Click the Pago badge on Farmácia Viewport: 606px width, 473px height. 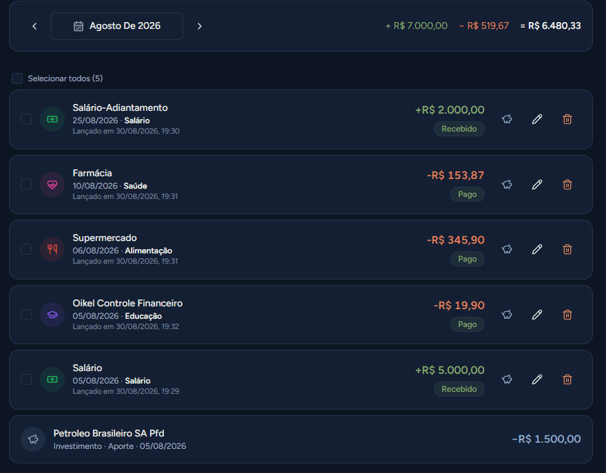468,194
